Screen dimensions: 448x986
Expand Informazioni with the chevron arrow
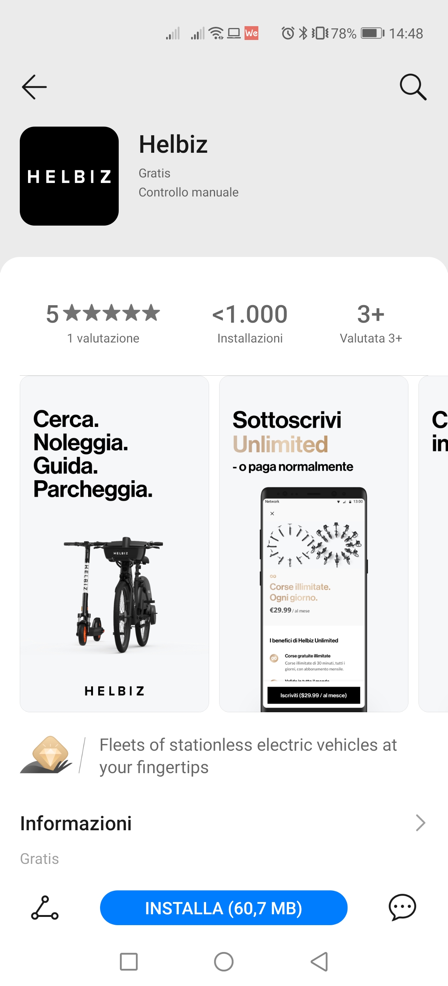coord(420,822)
